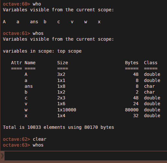167x163 pixels.
Task: Click the 'octave:61>' prompt text
Action: [x=16, y=34]
